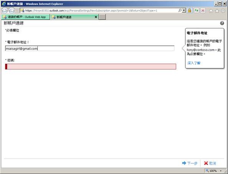Click the help question mark icon
This screenshot has height=174, width=228.
pos(222,23)
